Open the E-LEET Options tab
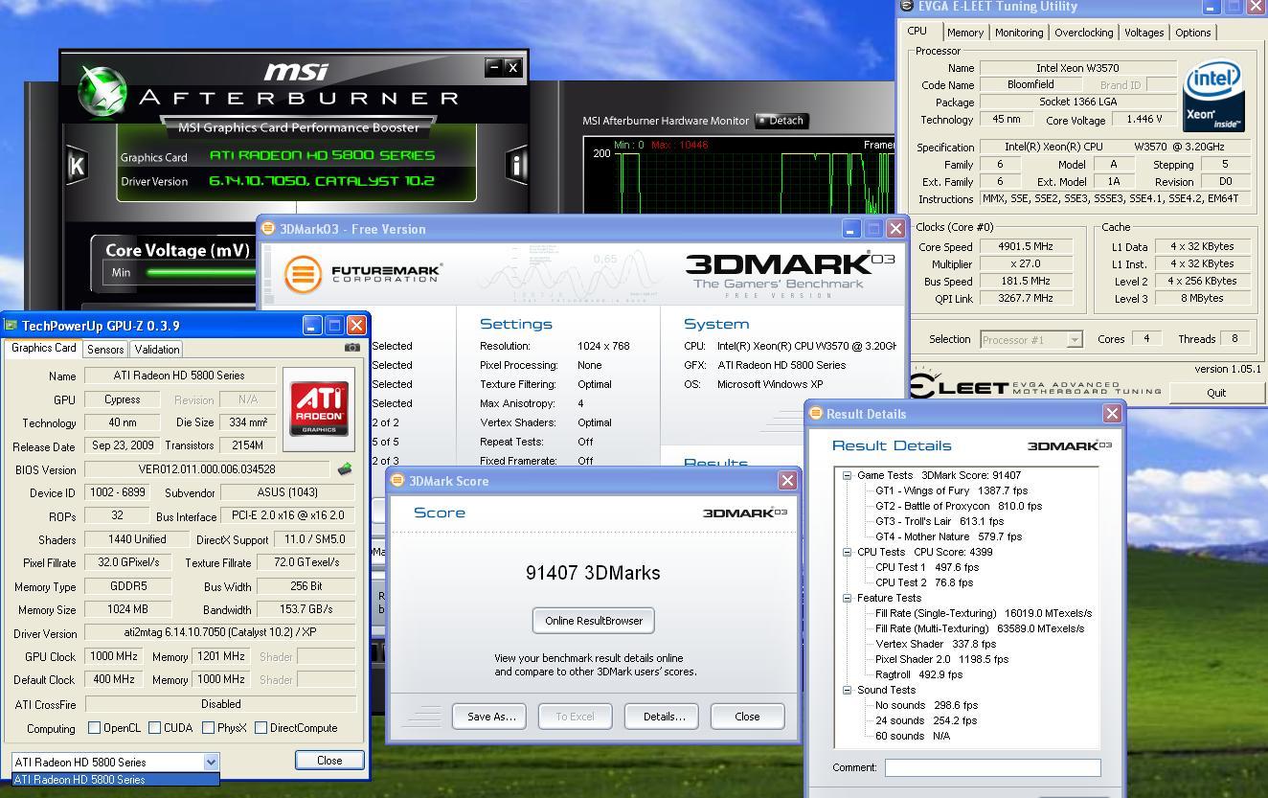This screenshot has height=798, width=1268. (x=1192, y=33)
